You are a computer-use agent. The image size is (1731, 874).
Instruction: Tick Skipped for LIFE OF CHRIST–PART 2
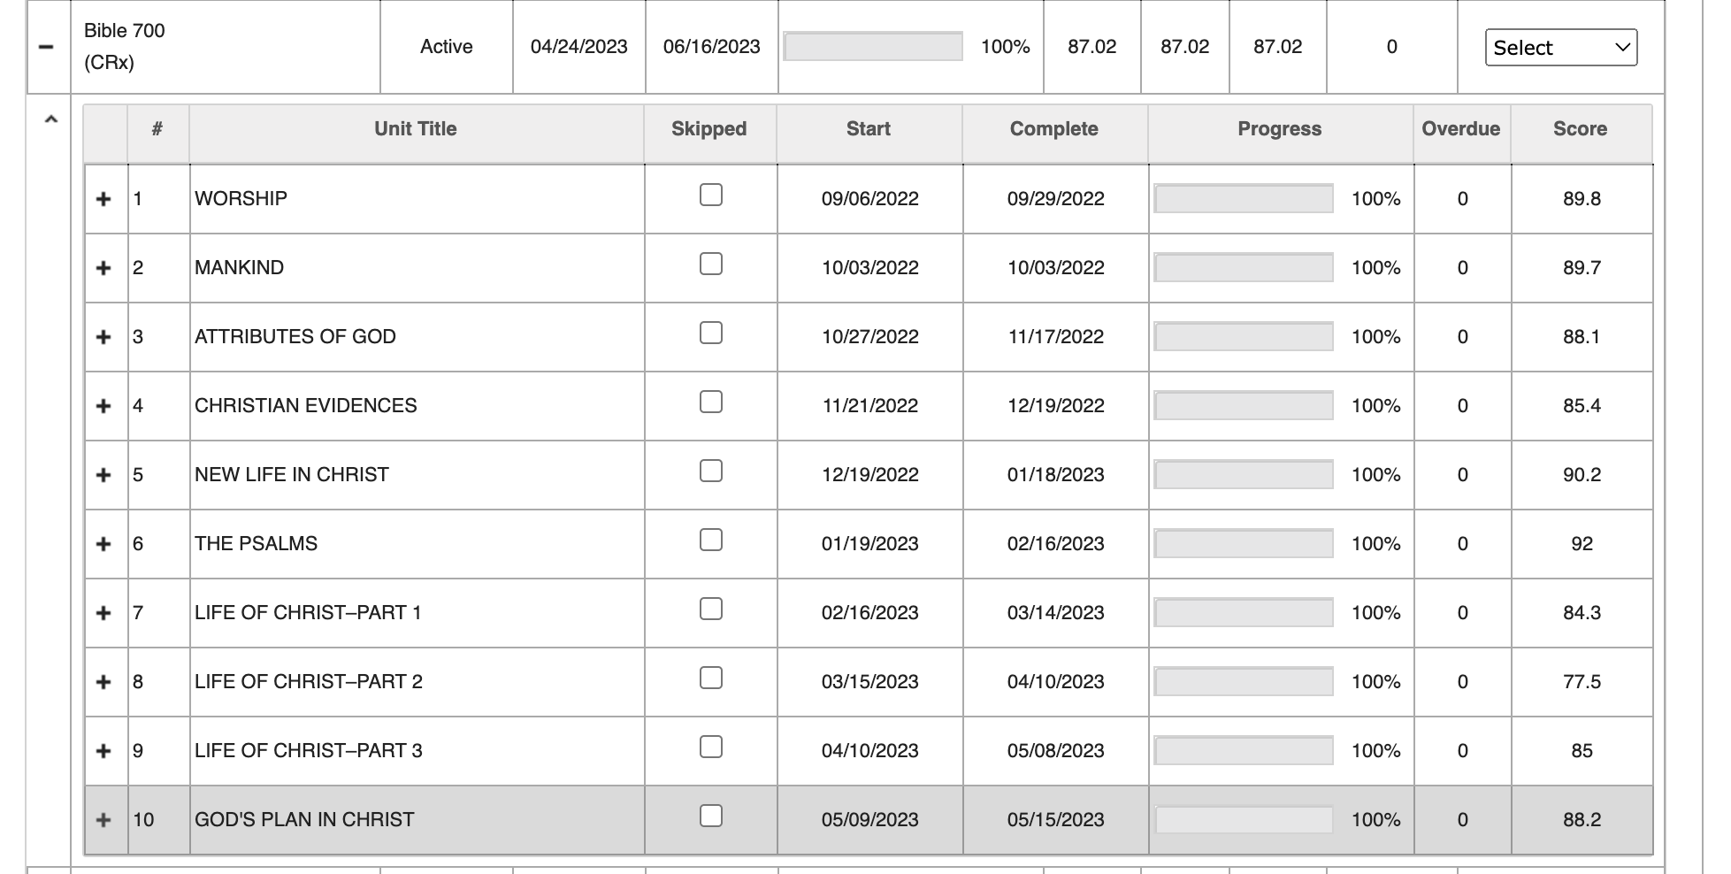click(711, 678)
